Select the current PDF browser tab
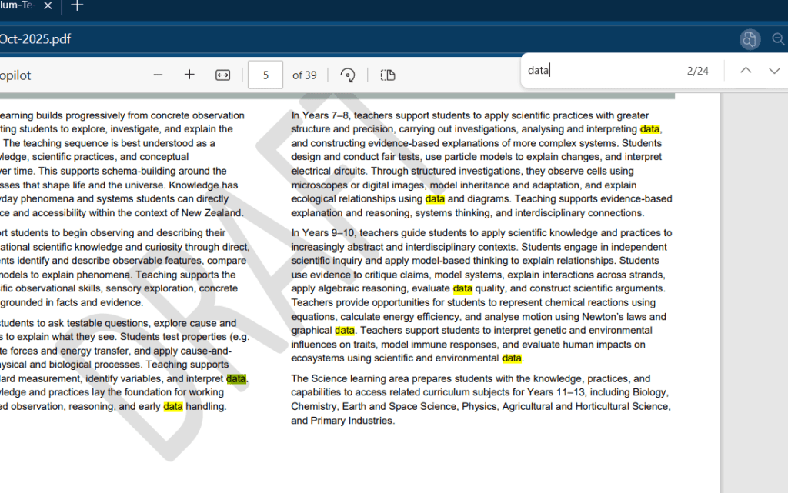The width and height of the screenshot is (788, 493). coord(19,6)
